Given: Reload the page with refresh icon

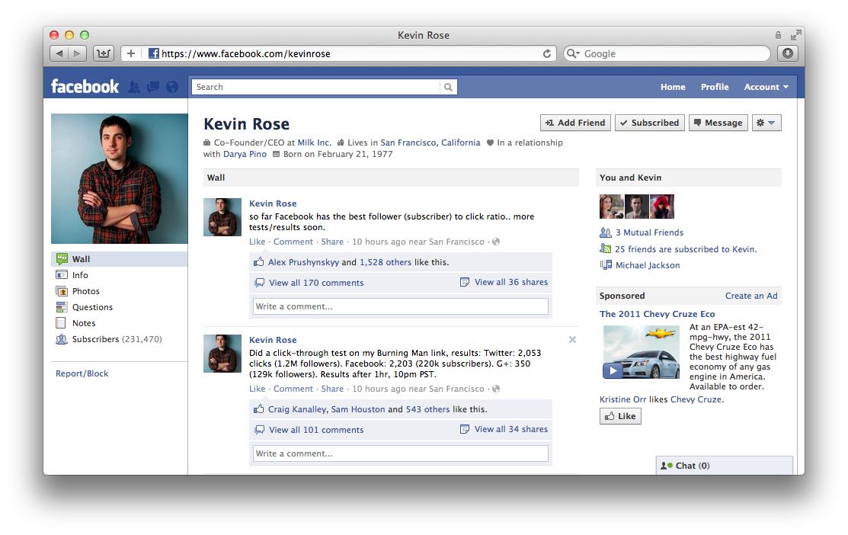Looking at the screenshot, I should tap(547, 53).
